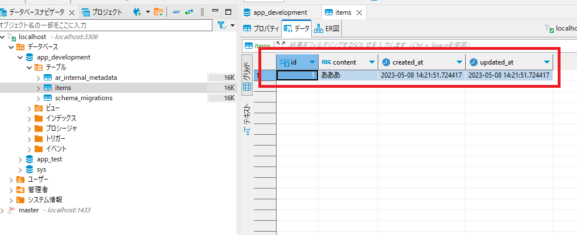This screenshot has height=235, width=577.
Task: Expand the ar_internal_metadata table
Action: tap(38, 78)
